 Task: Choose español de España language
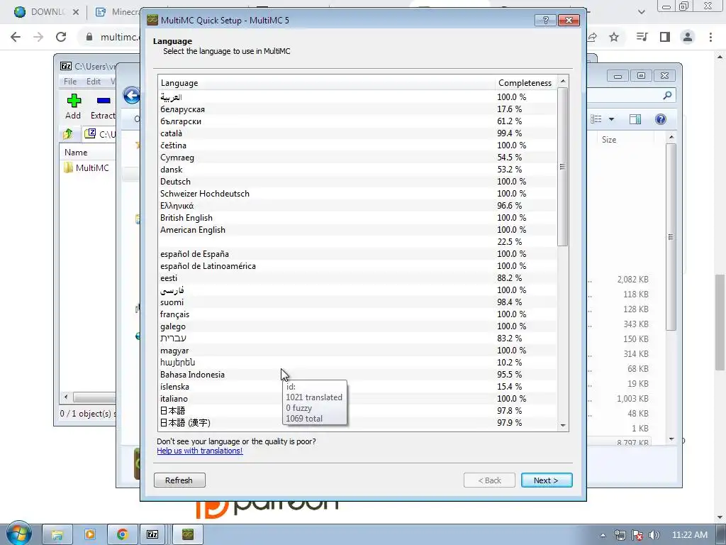(x=357, y=253)
